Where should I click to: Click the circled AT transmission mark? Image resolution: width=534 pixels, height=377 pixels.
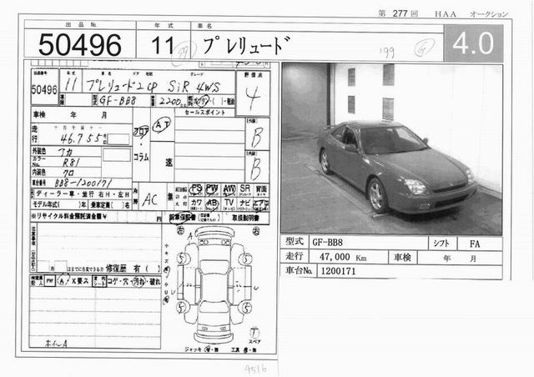click(161, 125)
